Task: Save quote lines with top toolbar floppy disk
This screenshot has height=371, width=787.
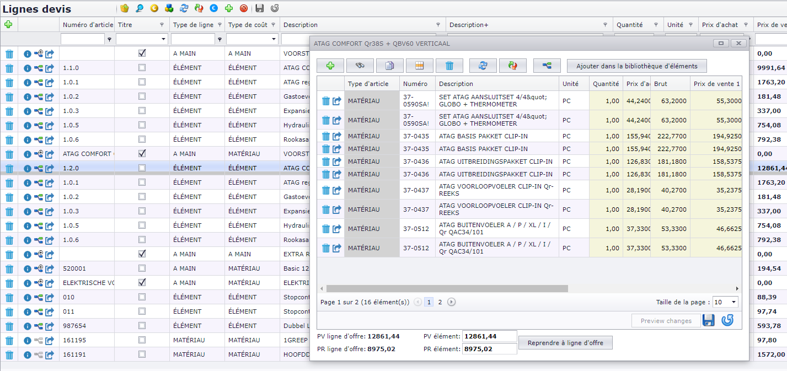Action: coord(260,8)
